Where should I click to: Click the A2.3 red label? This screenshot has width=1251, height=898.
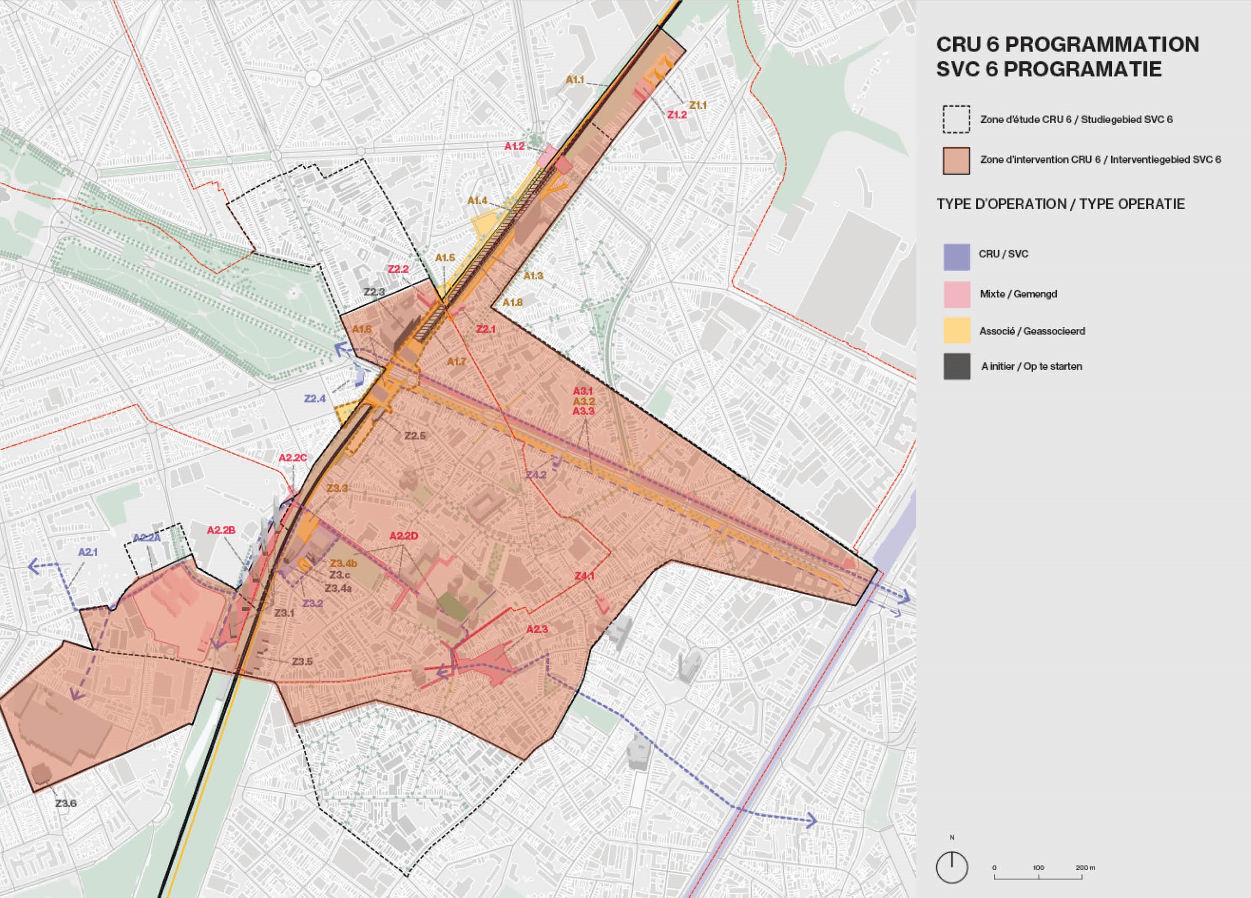click(x=537, y=629)
